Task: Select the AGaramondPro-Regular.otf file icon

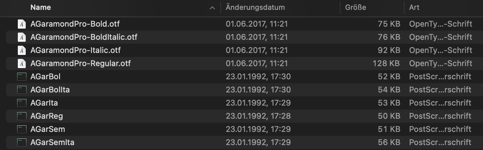Action: [x=22, y=63]
